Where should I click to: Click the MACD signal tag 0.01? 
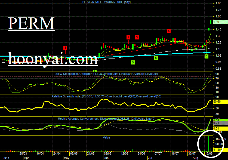point(220,128)
